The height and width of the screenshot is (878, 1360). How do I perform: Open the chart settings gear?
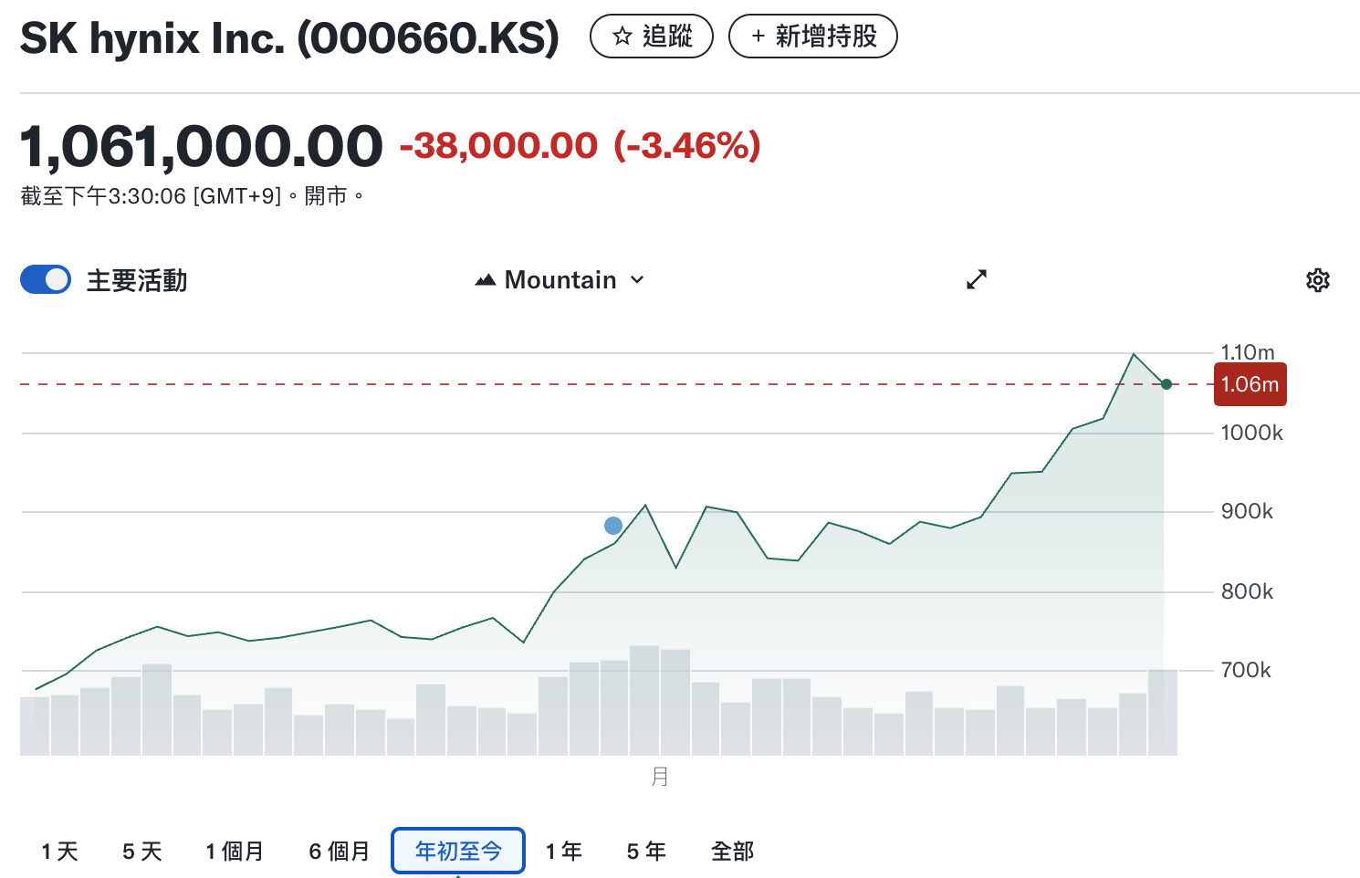pos(1318,279)
